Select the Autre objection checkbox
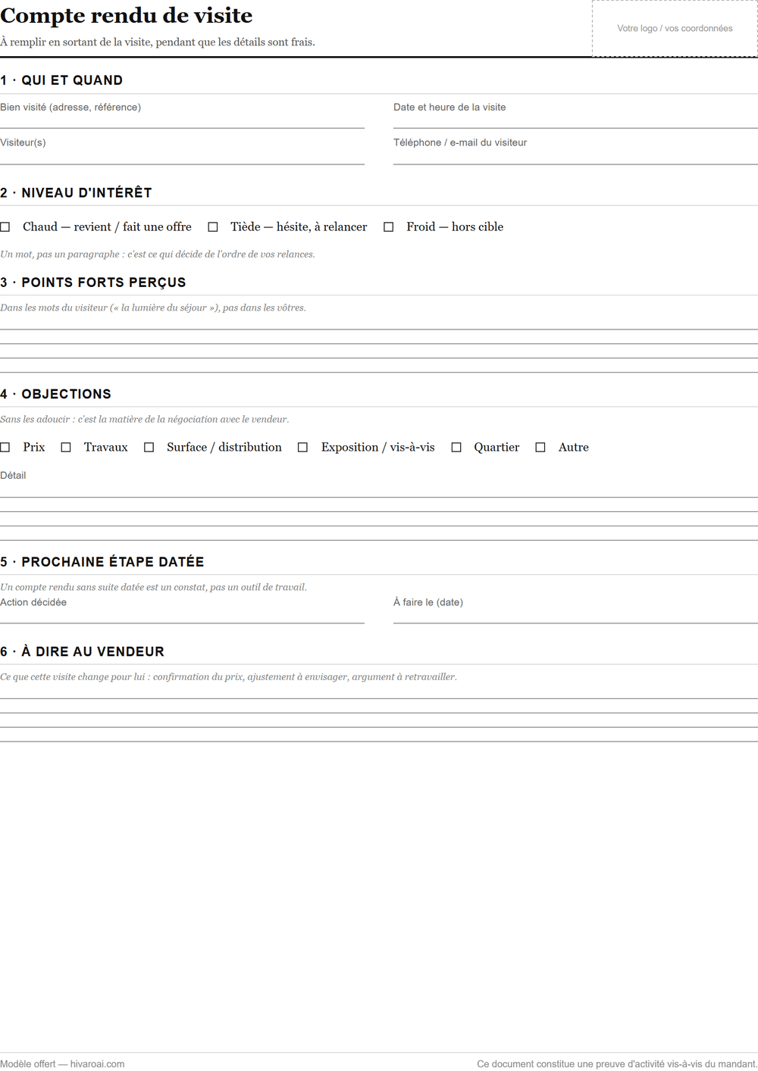Screen dimensions: 758x1071 (x=540, y=448)
